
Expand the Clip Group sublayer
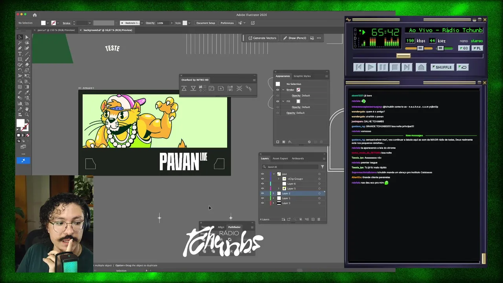[x=279, y=179]
